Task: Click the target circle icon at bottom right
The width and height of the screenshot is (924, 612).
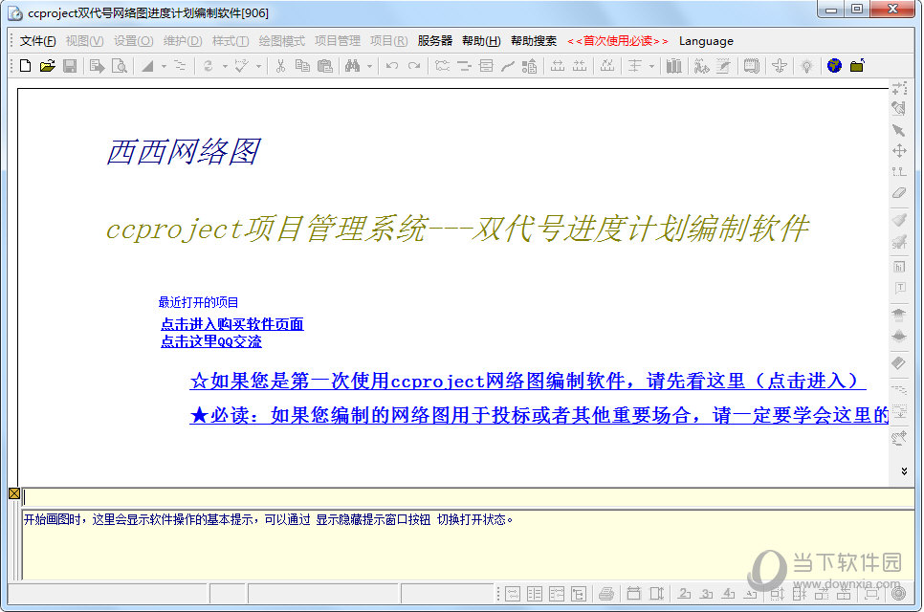Action: click(x=899, y=594)
